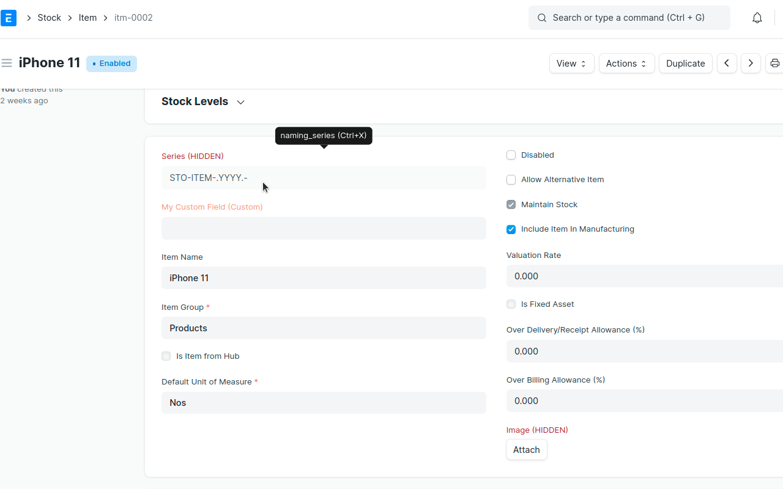Open the Actions dropdown
783x489 pixels.
pos(626,64)
